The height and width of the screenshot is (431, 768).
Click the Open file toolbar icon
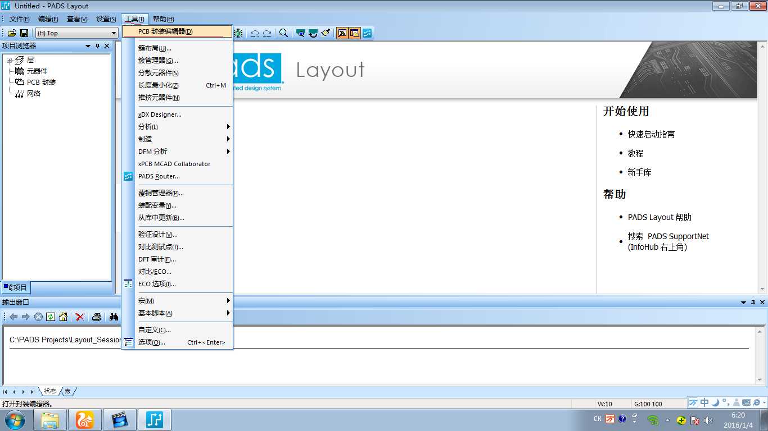tap(11, 33)
